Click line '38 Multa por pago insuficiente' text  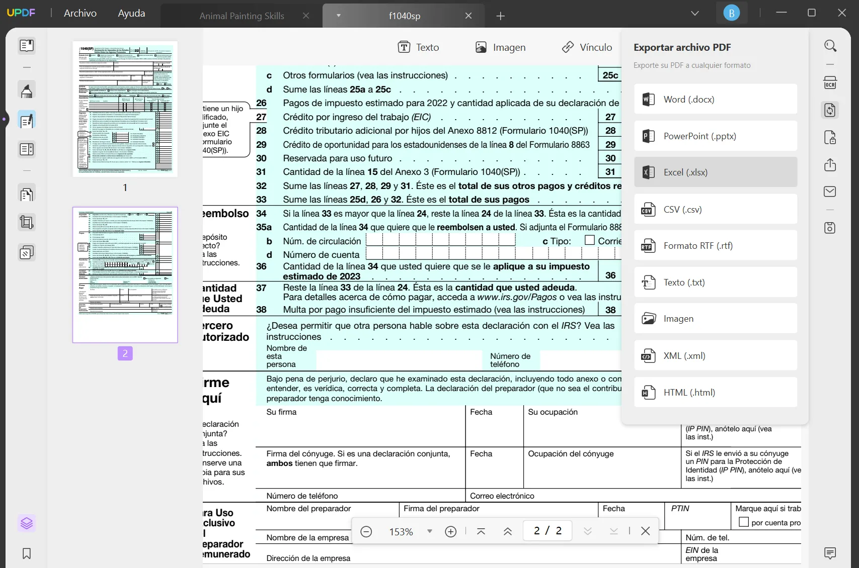421,310
